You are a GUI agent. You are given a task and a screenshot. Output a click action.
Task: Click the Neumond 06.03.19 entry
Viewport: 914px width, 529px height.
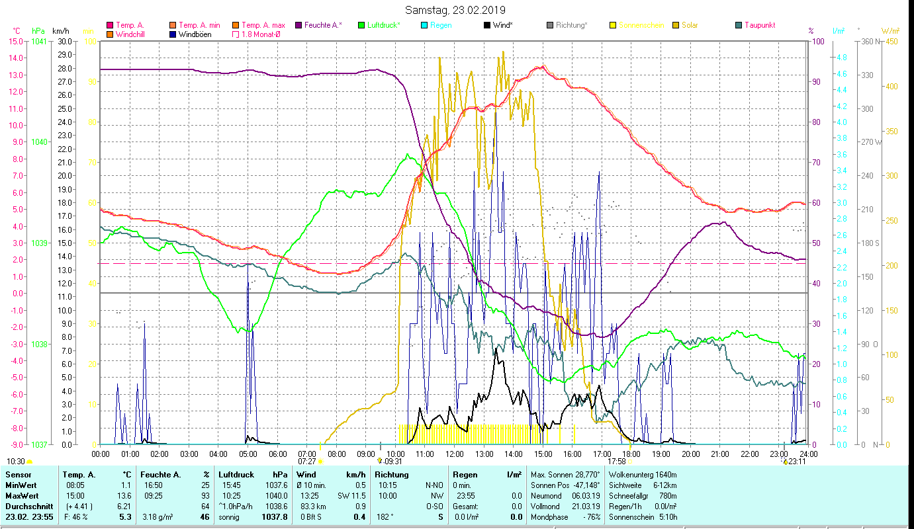[565, 496]
